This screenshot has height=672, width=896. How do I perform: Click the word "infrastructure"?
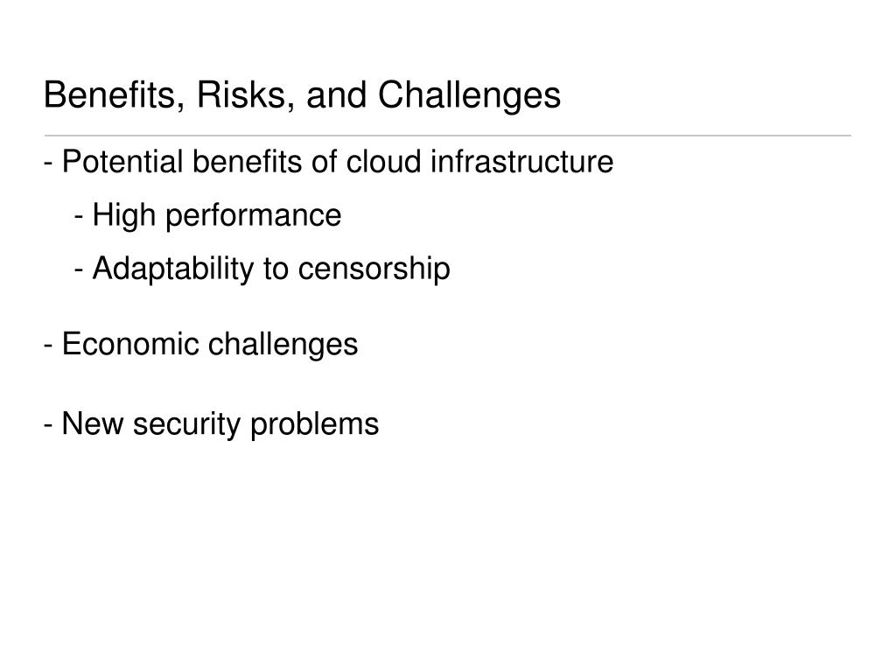[x=522, y=162]
